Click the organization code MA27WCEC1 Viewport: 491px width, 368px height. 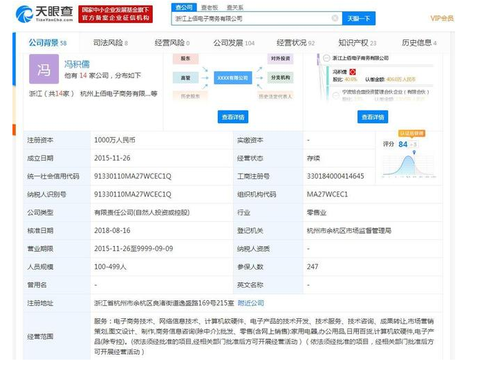pyautogui.click(x=327, y=194)
